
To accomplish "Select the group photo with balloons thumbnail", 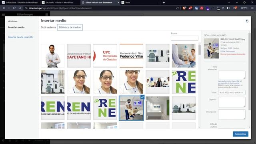I will pyautogui.click(x=158, y=82).
